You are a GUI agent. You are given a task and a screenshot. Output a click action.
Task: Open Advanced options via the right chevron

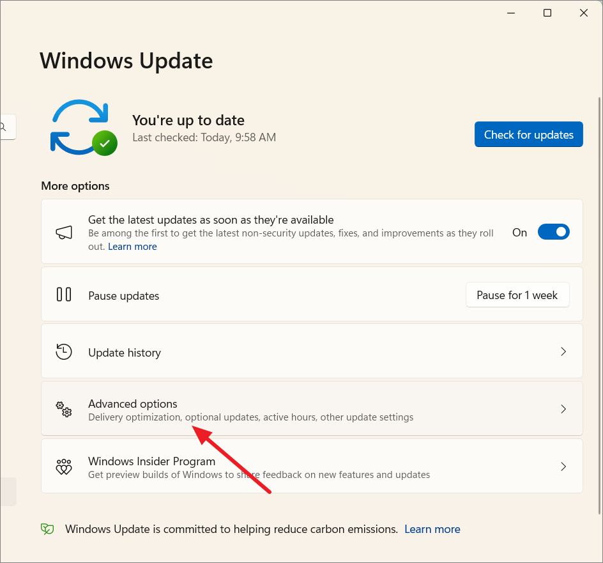coord(563,409)
